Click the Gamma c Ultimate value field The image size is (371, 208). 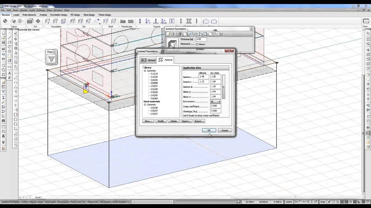(x=204, y=77)
